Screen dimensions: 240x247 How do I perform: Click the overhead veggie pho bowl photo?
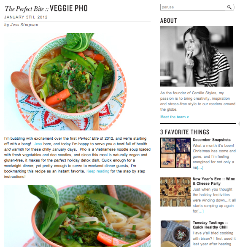(65, 82)
